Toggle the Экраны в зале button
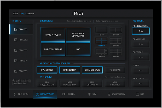162x108 pixels. [x=92, y=70]
